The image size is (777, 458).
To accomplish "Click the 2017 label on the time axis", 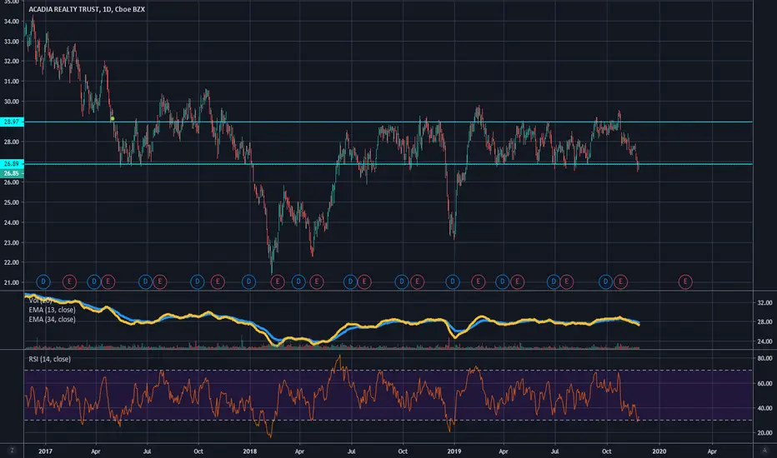I will [45, 451].
